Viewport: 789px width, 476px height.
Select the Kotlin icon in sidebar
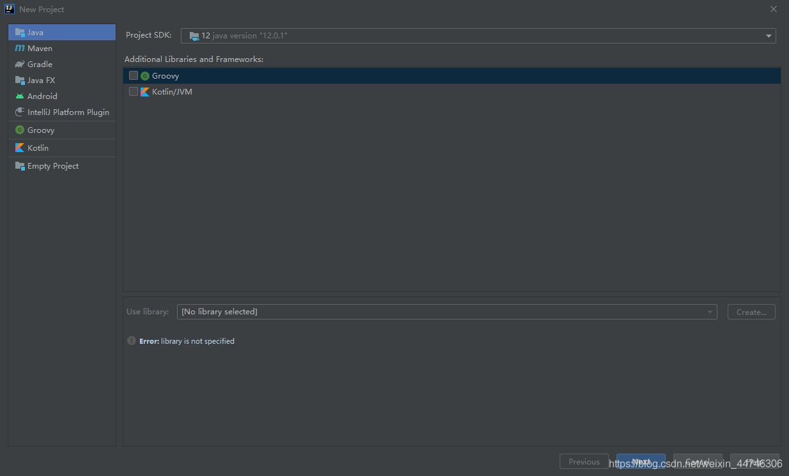click(x=20, y=148)
